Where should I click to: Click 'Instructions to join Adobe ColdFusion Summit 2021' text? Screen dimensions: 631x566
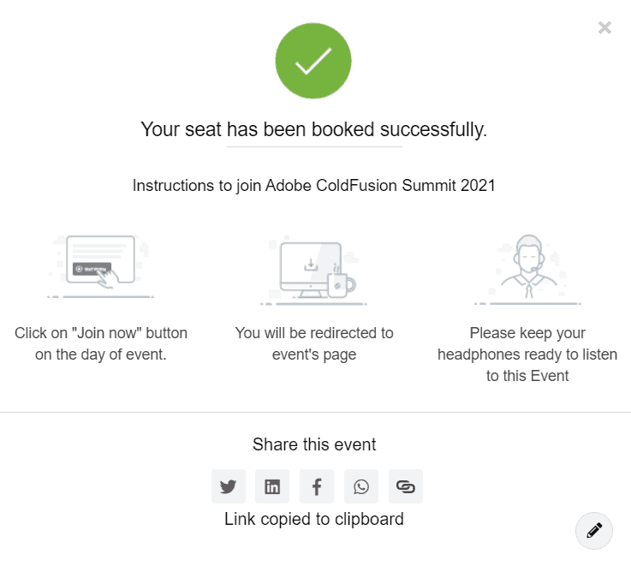click(x=314, y=186)
